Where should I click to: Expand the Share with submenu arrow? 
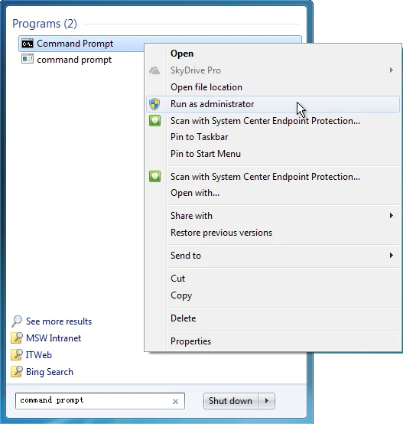click(391, 216)
